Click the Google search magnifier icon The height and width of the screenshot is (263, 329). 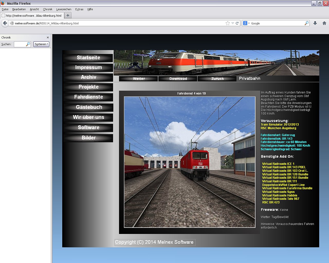pyautogui.click(x=306, y=23)
